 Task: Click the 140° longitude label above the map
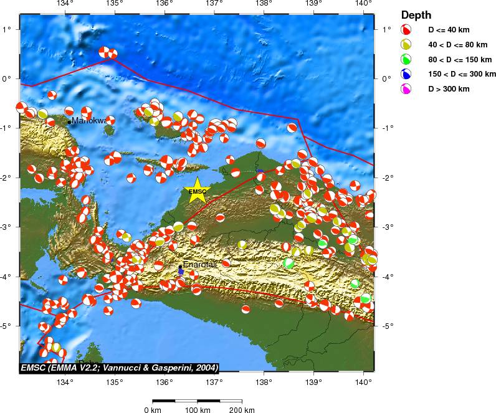click(363, 5)
